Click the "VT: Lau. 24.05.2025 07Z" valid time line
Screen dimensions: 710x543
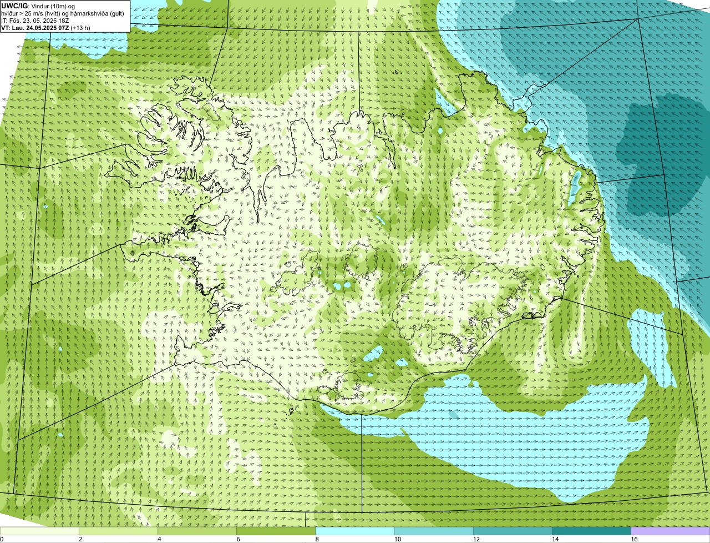pos(46,28)
